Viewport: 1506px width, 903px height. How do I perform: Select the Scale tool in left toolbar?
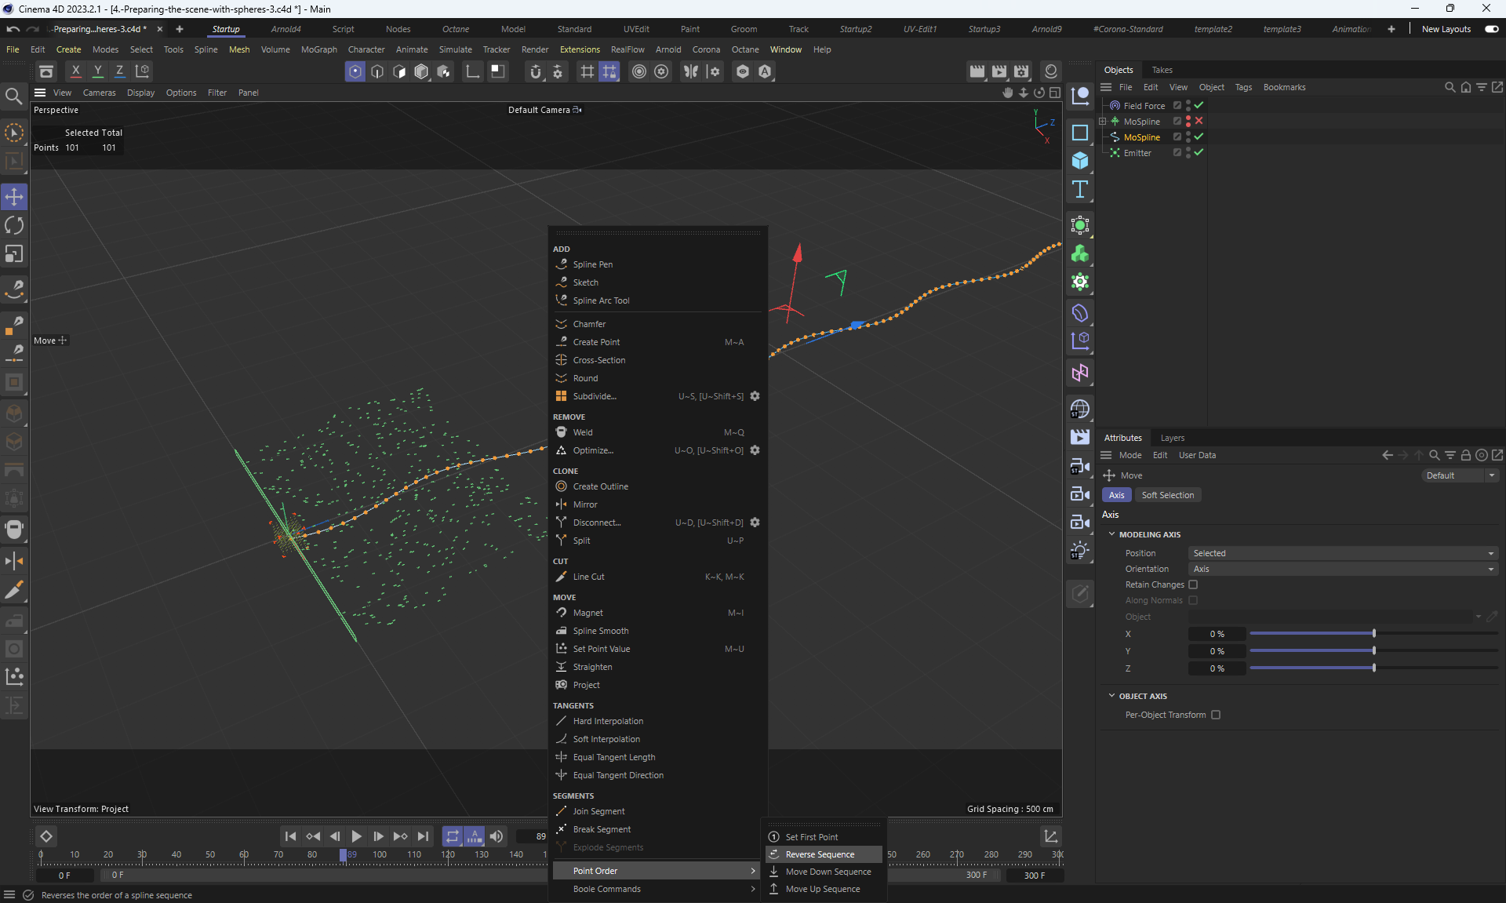(14, 254)
